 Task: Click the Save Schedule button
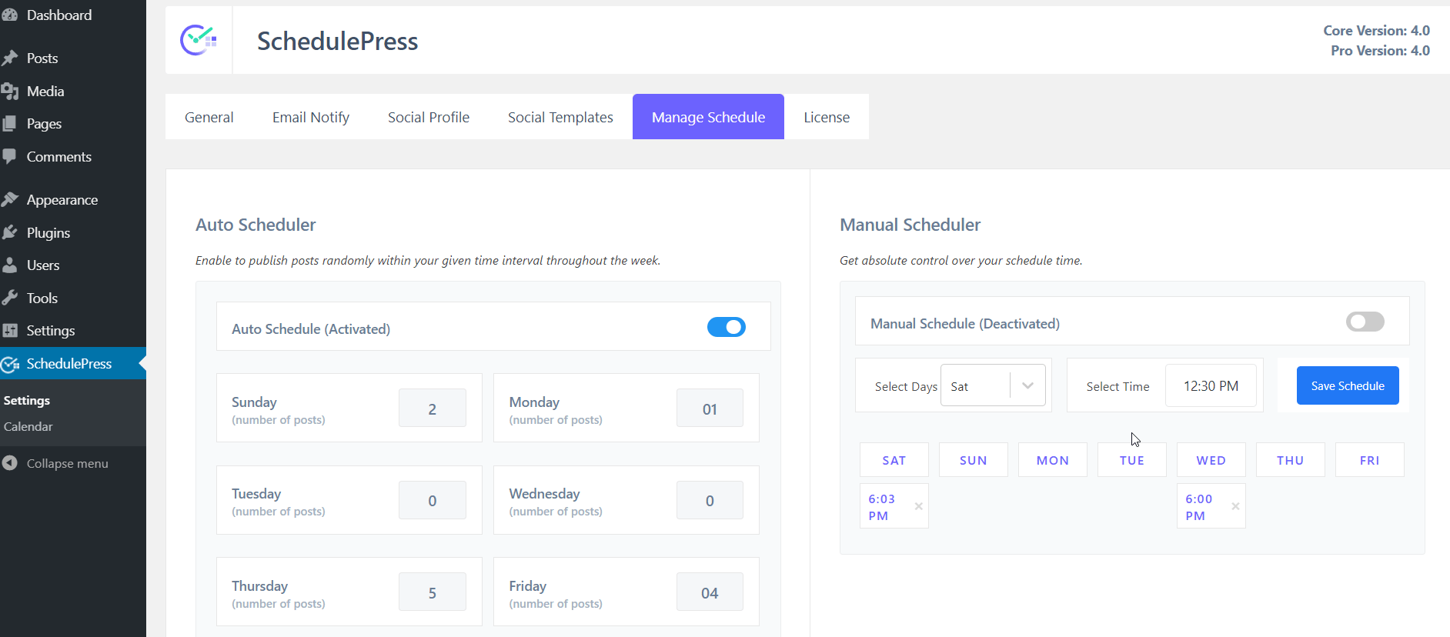point(1348,385)
